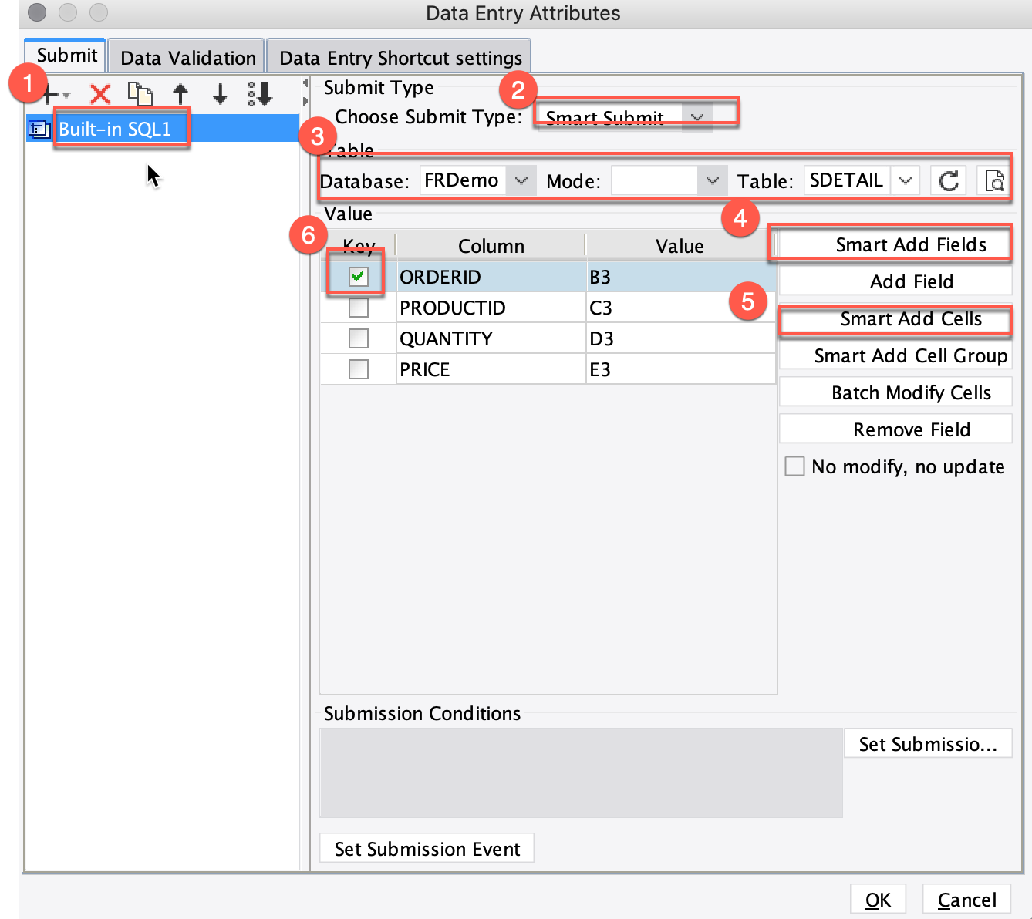Image resolution: width=1032 pixels, height=919 pixels.
Task: Expand the Table dropdown showing SDETAIL
Action: 906,180
